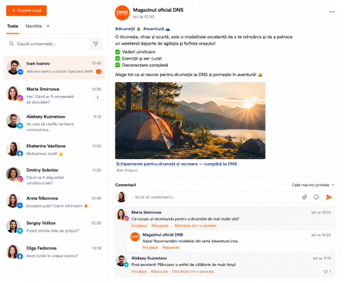Viewport: 344px width, 283px height.
Task: Open the three-dots post options menu
Action: coord(332,12)
